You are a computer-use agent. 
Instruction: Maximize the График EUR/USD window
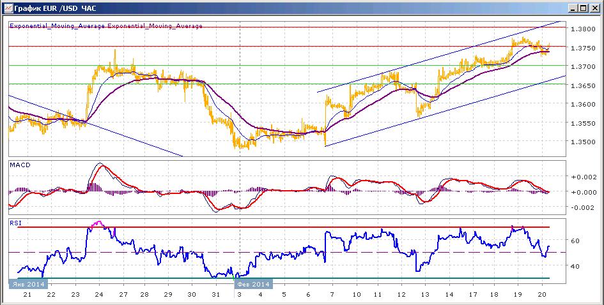[584, 8]
